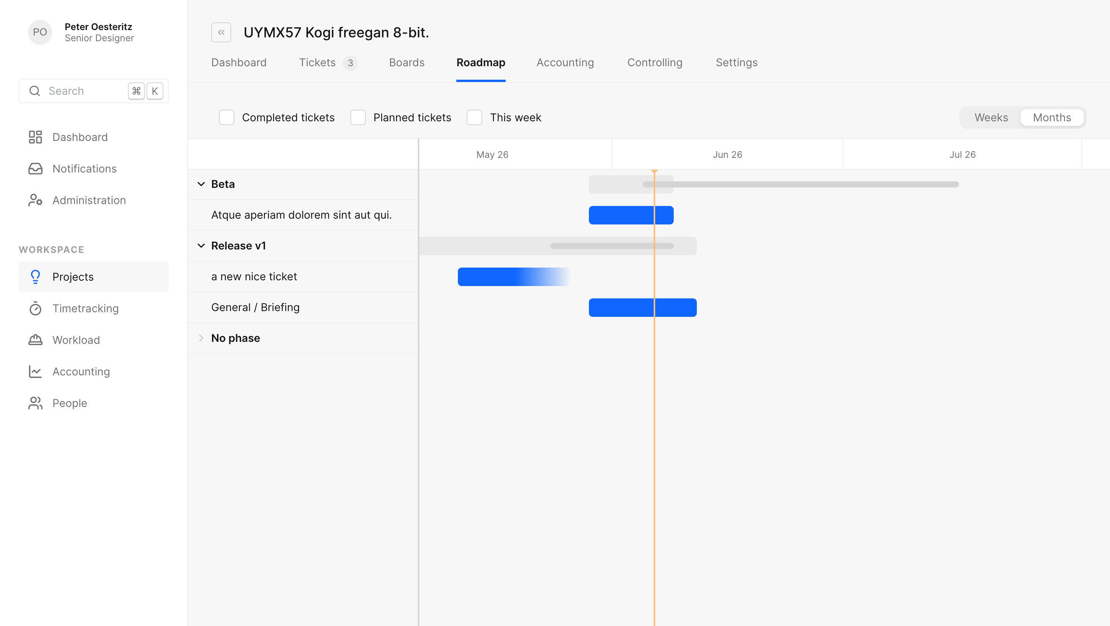Go to the Settings tab
Screen dimensions: 1110x626
[x=737, y=62]
